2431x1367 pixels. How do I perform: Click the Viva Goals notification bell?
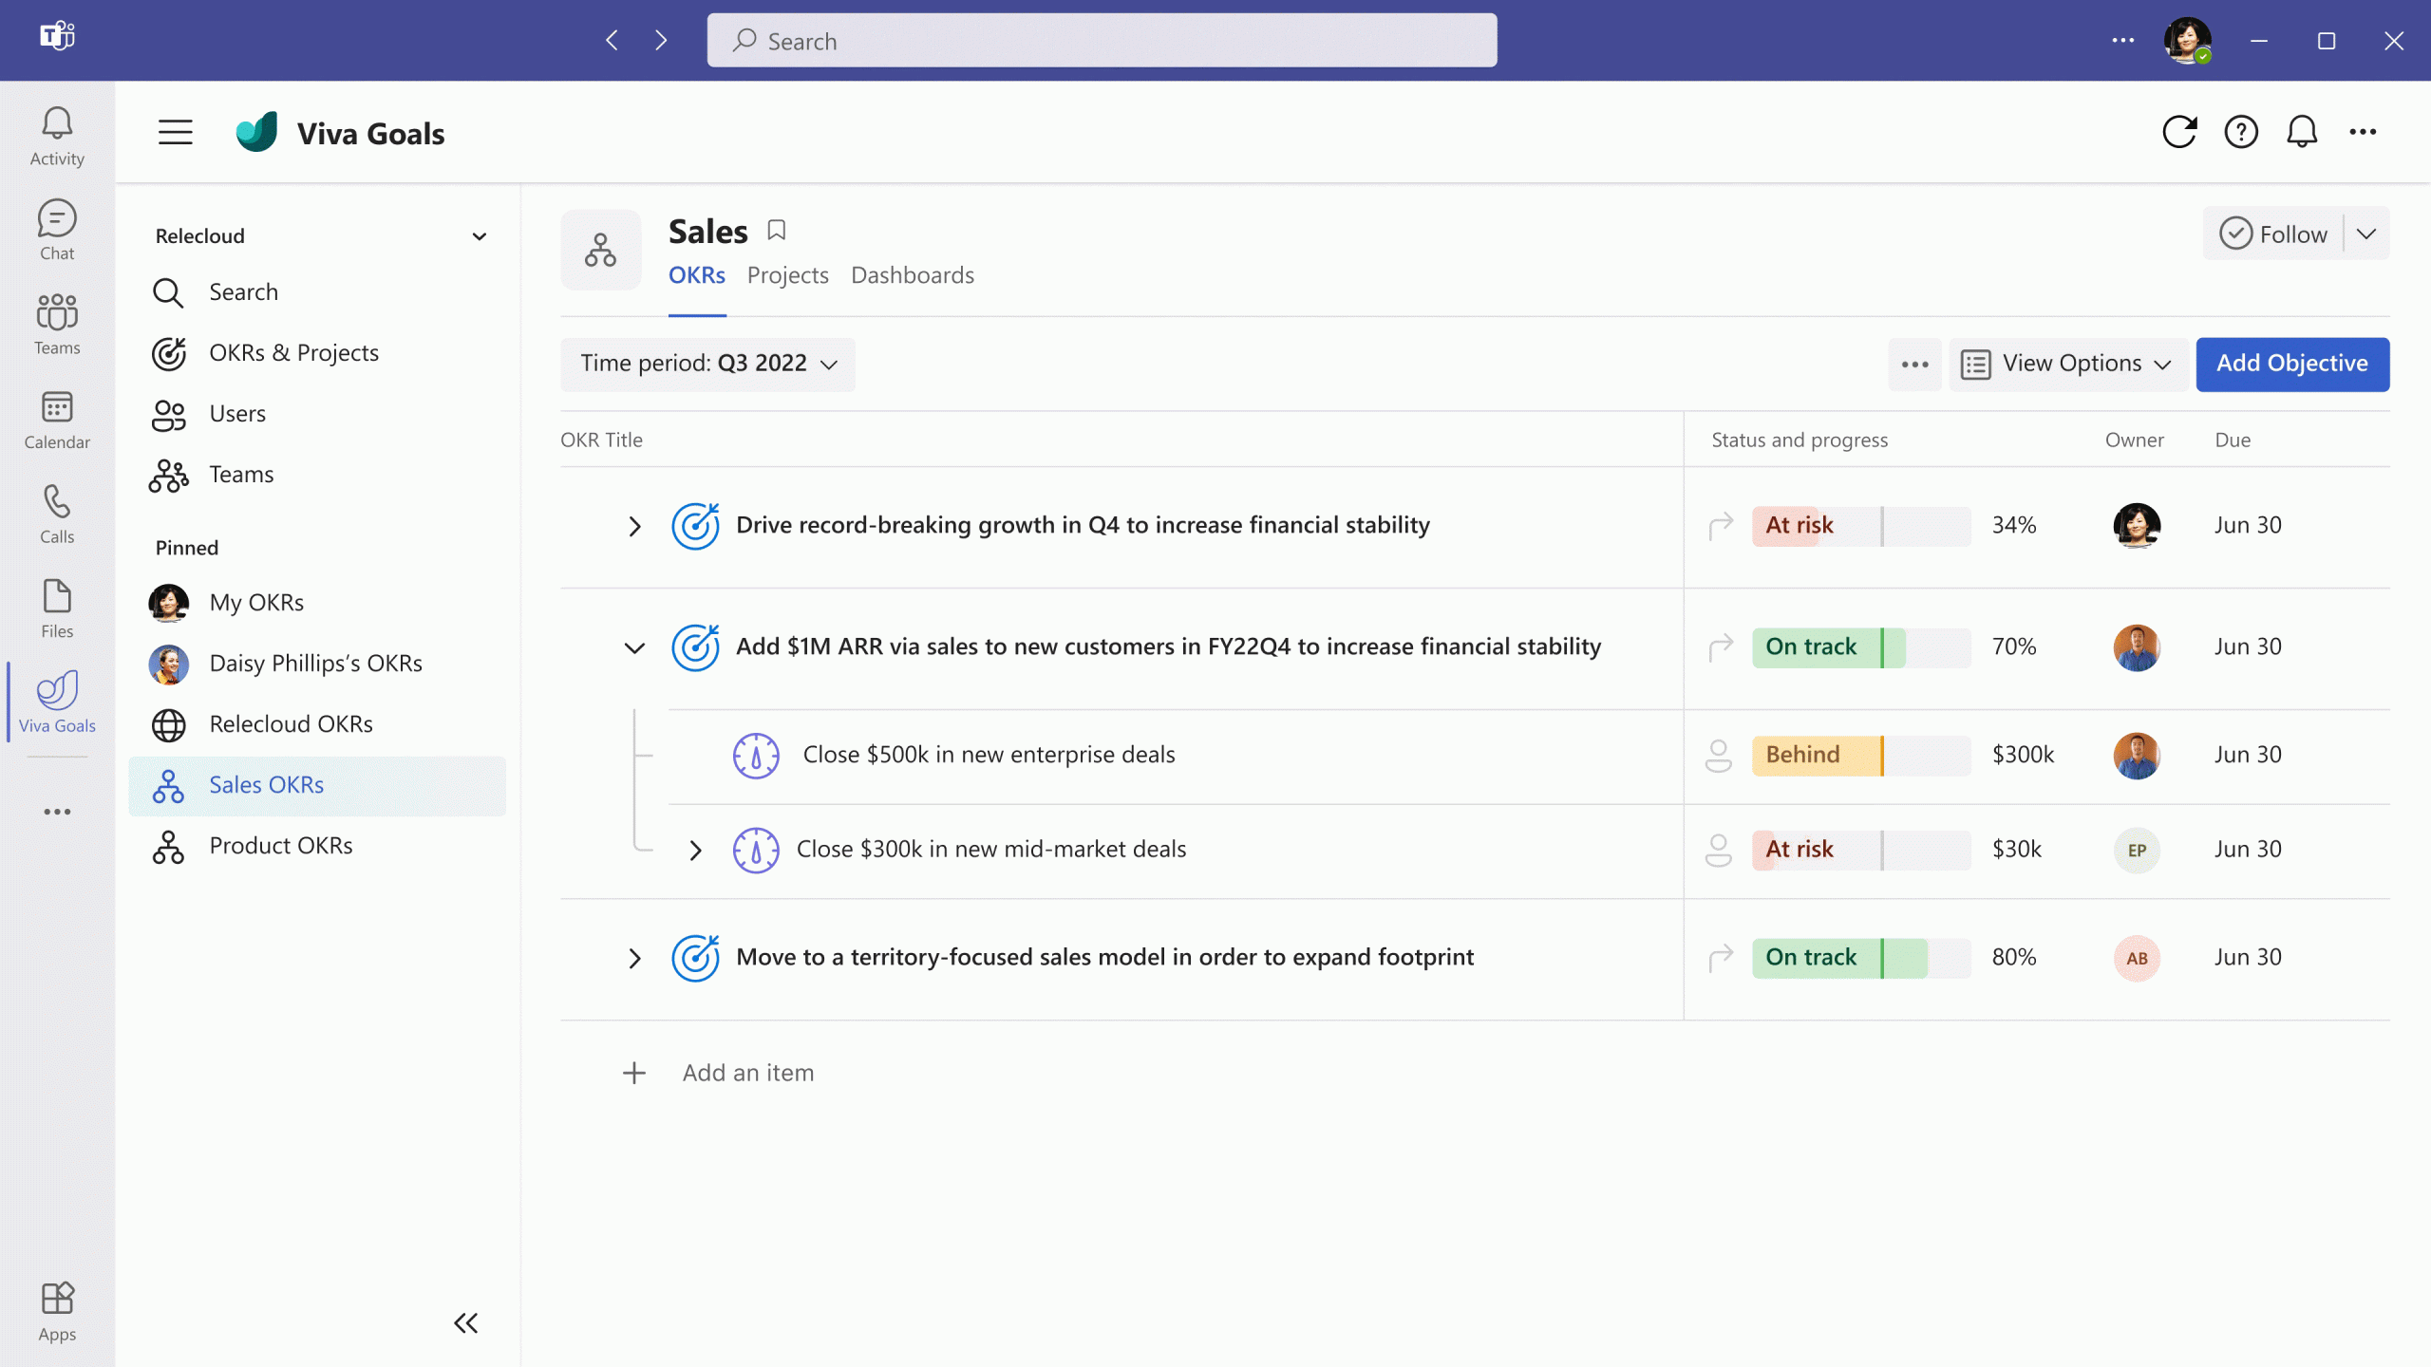click(x=2301, y=132)
